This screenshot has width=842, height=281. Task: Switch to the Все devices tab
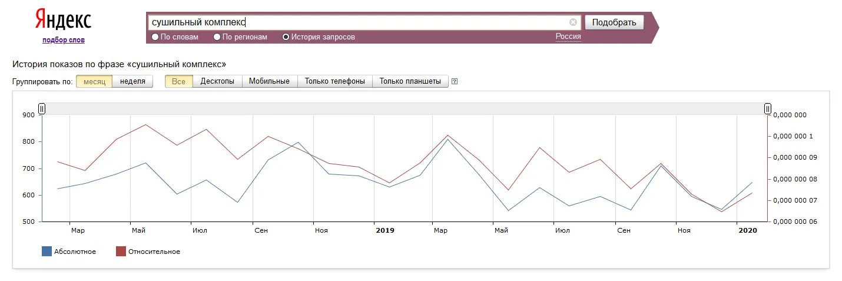tap(179, 81)
